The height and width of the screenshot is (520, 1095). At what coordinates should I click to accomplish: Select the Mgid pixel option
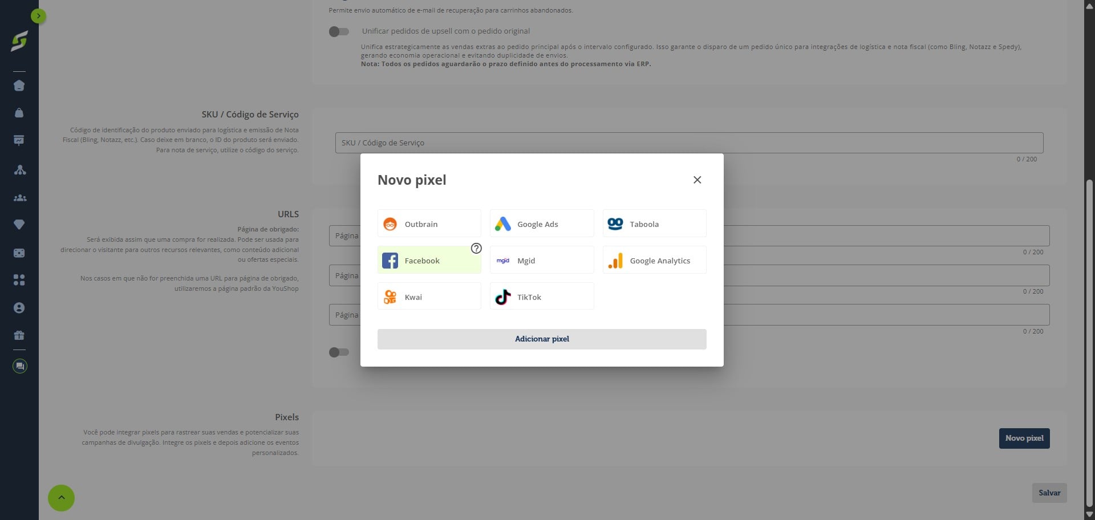(542, 260)
